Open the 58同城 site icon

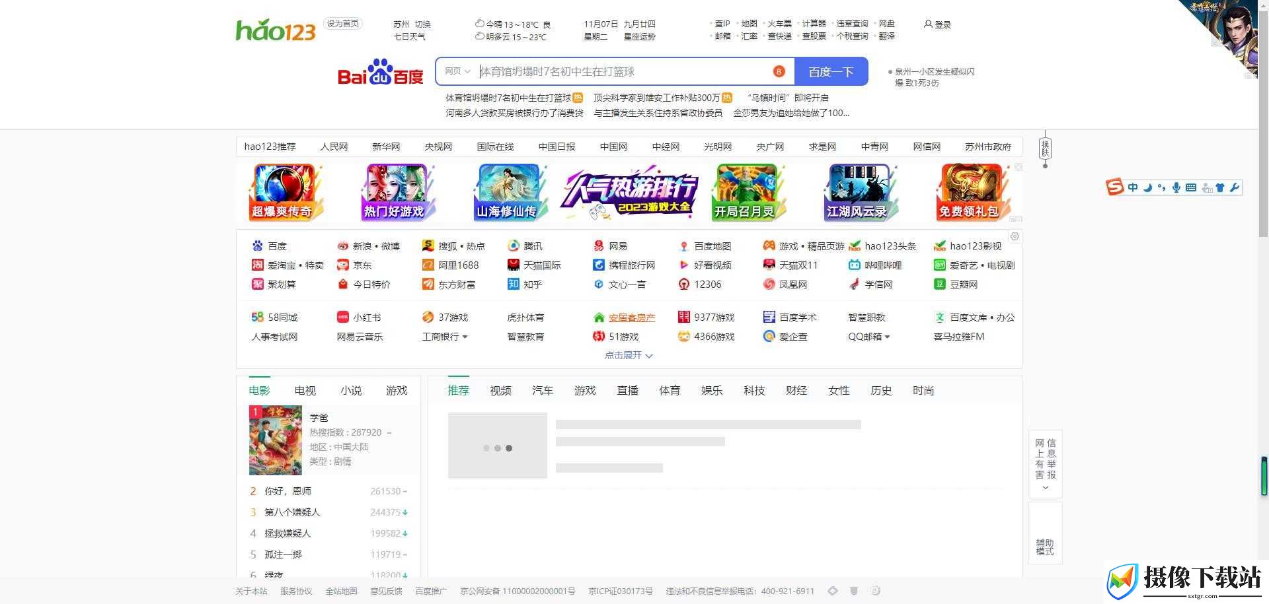257,317
